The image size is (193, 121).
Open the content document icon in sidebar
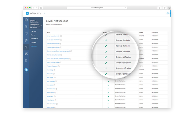pos(26,27)
